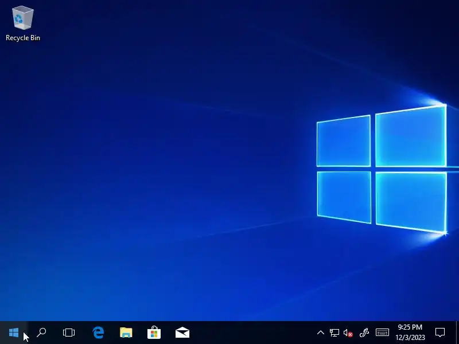Show the touch keyboard
Viewport: 459px width, 344px height.
pos(382,333)
